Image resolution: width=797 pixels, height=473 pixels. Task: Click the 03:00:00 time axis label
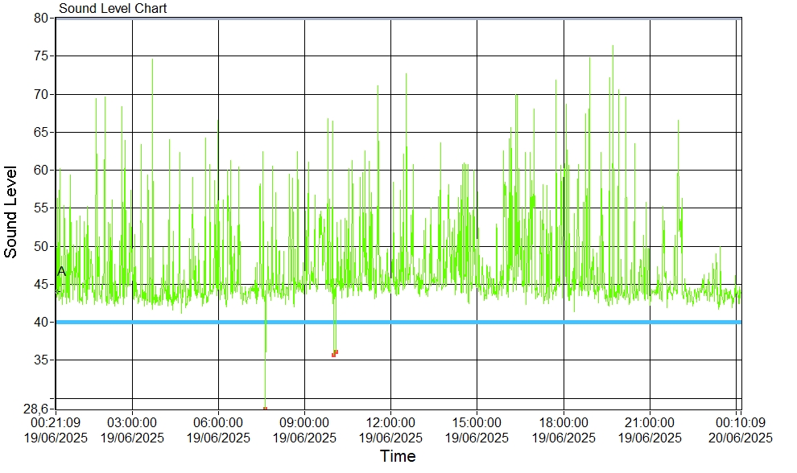pos(132,422)
